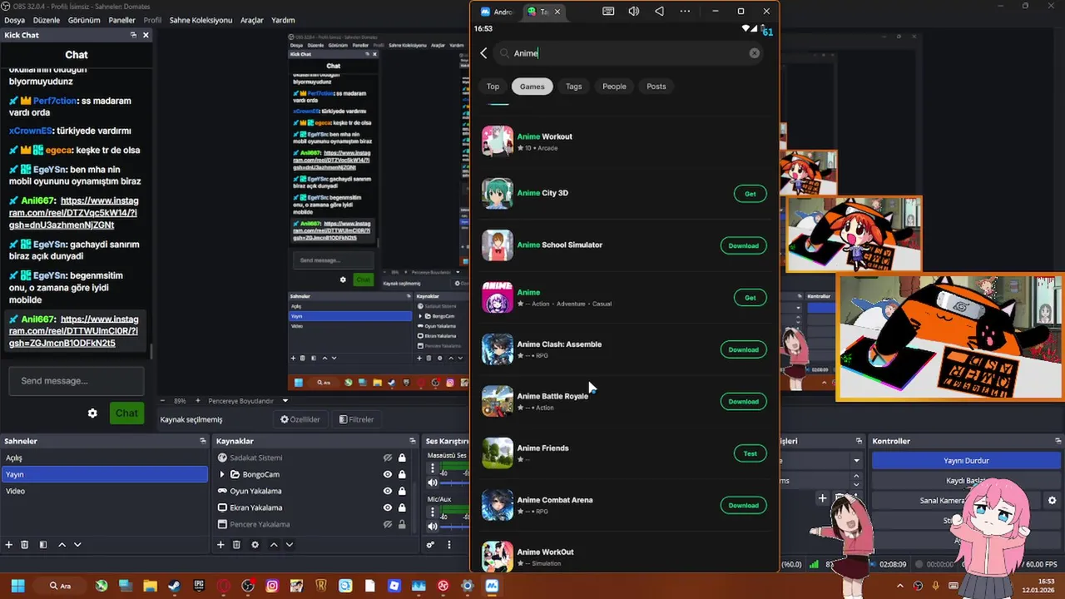
Task: Open the Anime City 3D game icon
Action: coord(498,193)
